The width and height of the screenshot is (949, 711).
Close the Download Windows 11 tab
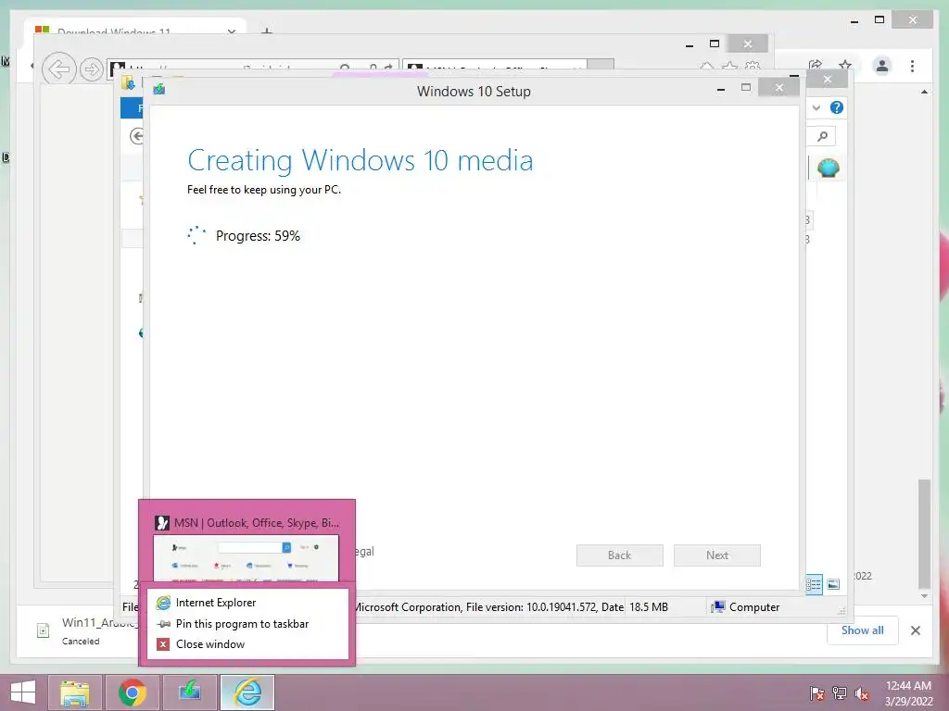point(231,31)
